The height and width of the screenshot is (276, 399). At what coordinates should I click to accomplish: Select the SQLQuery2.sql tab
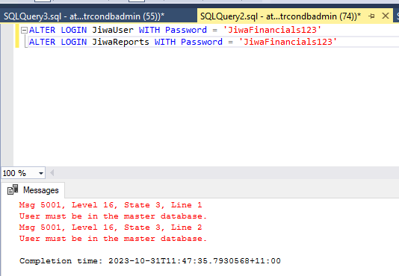(x=280, y=16)
